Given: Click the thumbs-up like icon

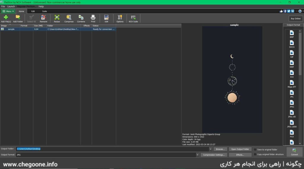Looking at the screenshot, I should pyautogui.click(x=281, y=11).
